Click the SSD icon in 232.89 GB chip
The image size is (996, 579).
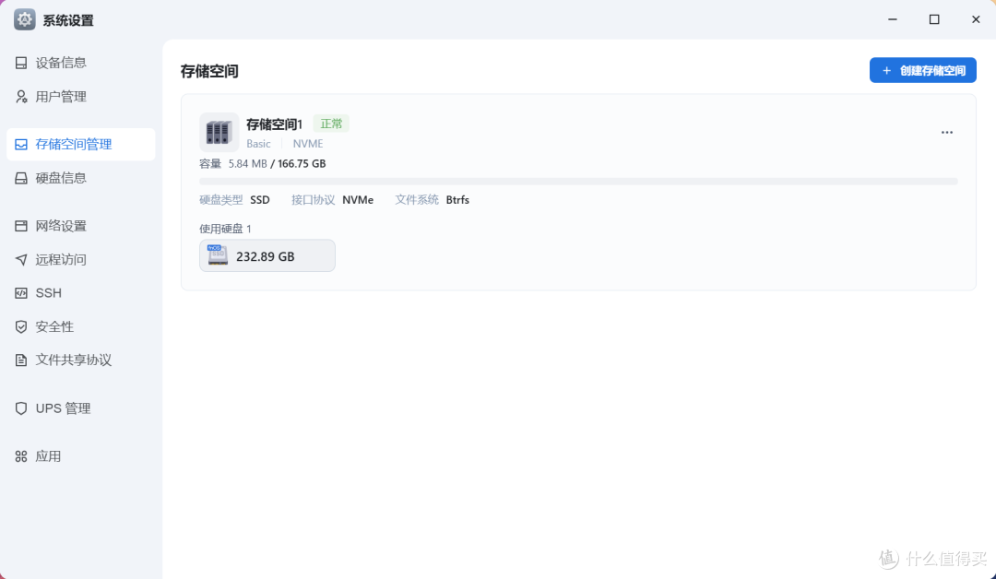[218, 255]
